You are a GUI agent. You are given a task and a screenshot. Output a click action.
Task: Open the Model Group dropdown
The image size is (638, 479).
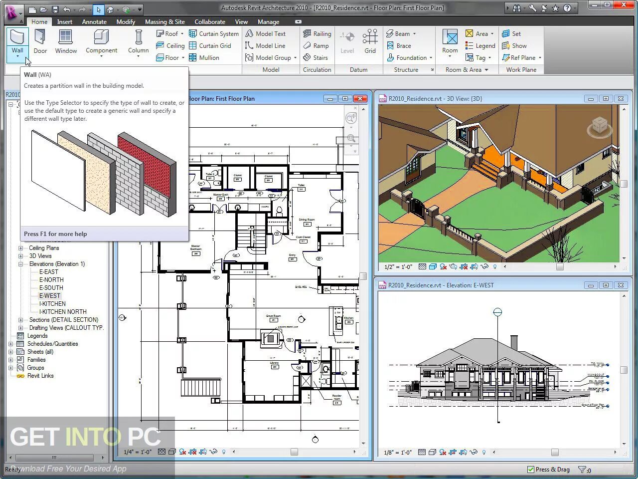pos(295,57)
